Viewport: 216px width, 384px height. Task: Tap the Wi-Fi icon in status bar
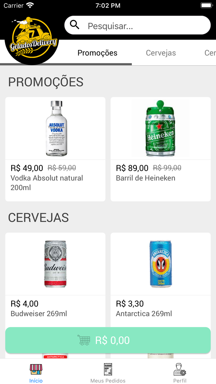click(x=29, y=5)
